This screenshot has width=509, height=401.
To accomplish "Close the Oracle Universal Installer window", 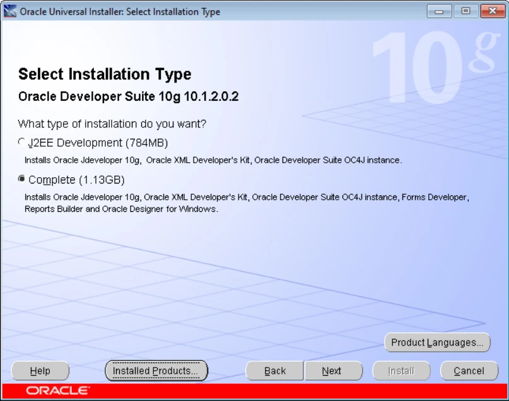I will [x=493, y=11].
